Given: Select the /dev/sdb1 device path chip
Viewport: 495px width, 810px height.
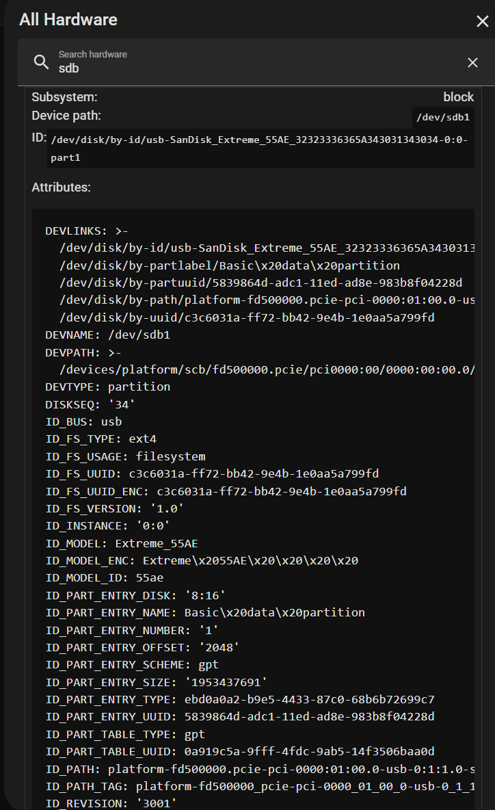Looking at the screenshot, I should tap(443, 116).
